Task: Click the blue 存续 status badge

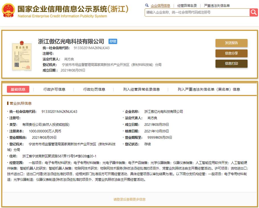Action: (x=113, y=41)
